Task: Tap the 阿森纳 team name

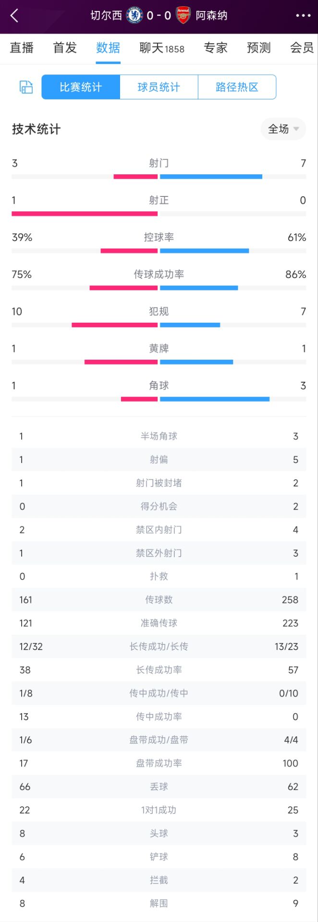Action: [x=212, y=15]
